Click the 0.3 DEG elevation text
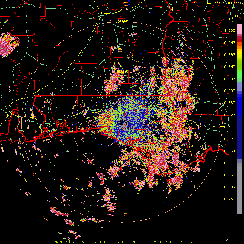244x244 pixels. point(131,242)
